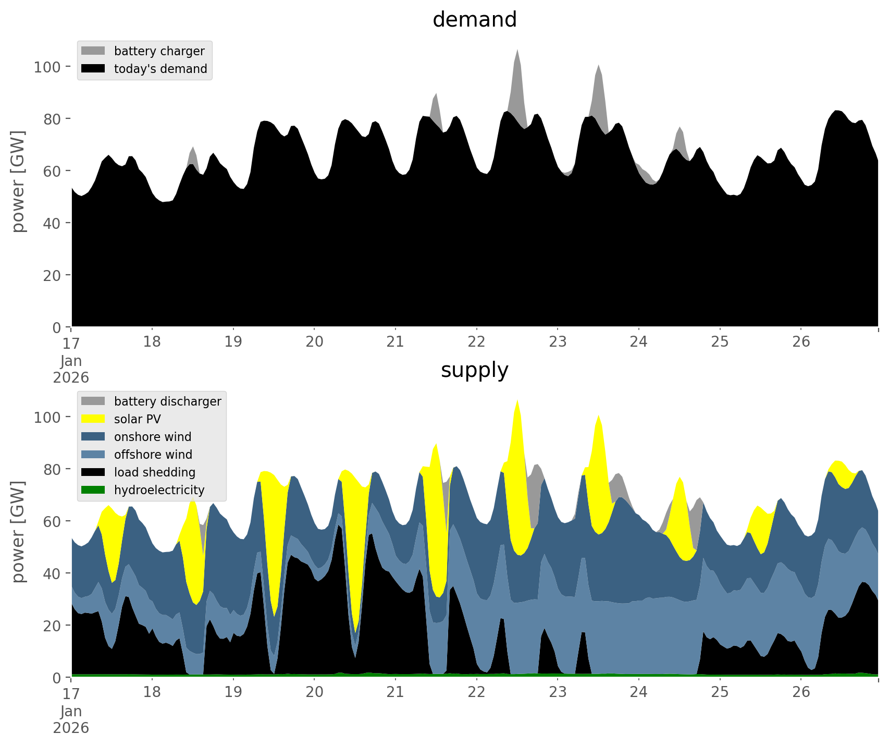The height and width of the screenshot is (746, 889).
Task: Click the 60 y-axis tick on the supply chart
Action: [x=52, y=521]
